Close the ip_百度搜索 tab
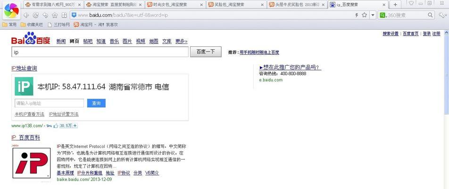This screenshot has height=189, width=449. pyautogui.click(x=383, y=5)
